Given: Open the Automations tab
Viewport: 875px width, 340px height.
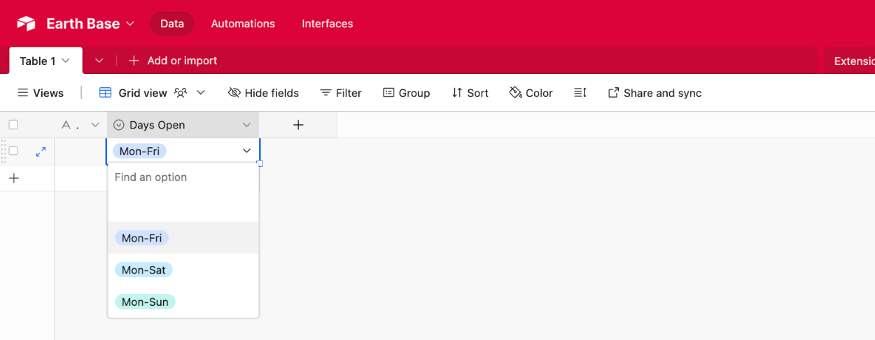Looking at the screenshot, I should [243, 24].
